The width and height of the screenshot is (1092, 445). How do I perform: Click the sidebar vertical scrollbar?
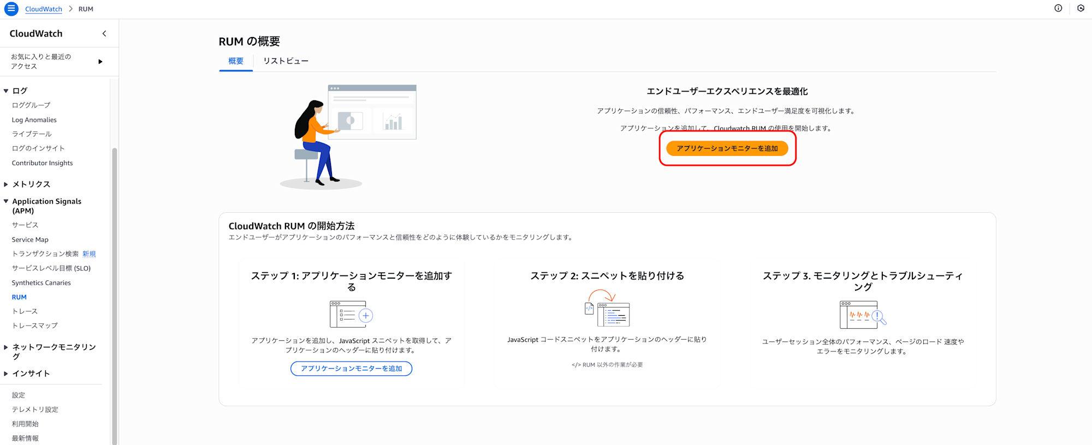pyautogui.click(x=115, y=296)
